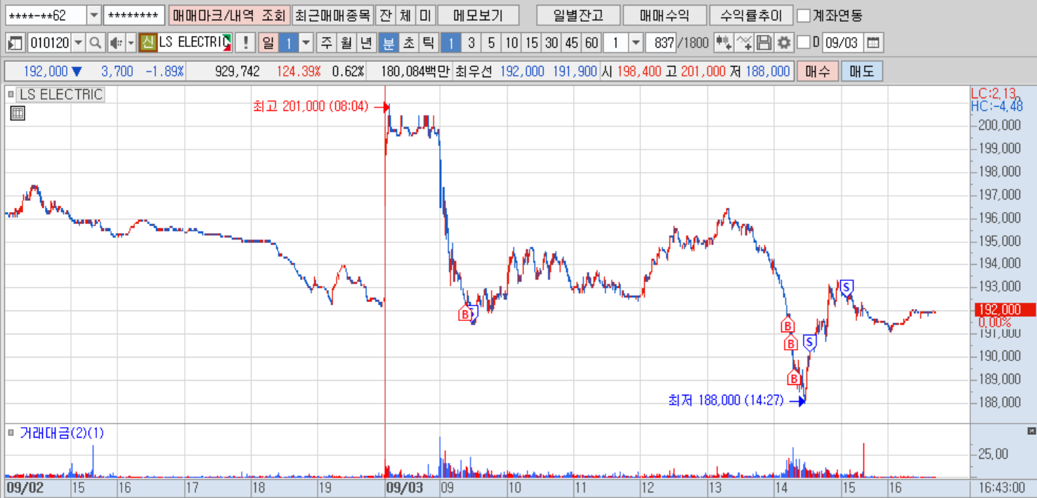
Task: Click the 09/03 date input field
Action: tap(842, 43)
